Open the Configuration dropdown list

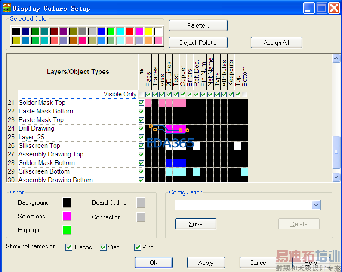click(x=316, y=205)
